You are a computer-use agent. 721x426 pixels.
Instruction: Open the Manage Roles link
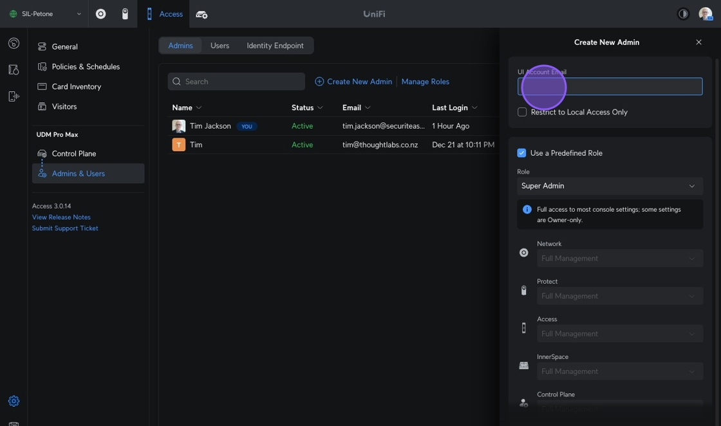[x=425, y=82]
